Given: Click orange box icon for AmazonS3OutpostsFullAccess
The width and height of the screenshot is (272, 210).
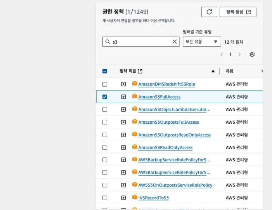Looking at the screenshot, I should point(135,122).
